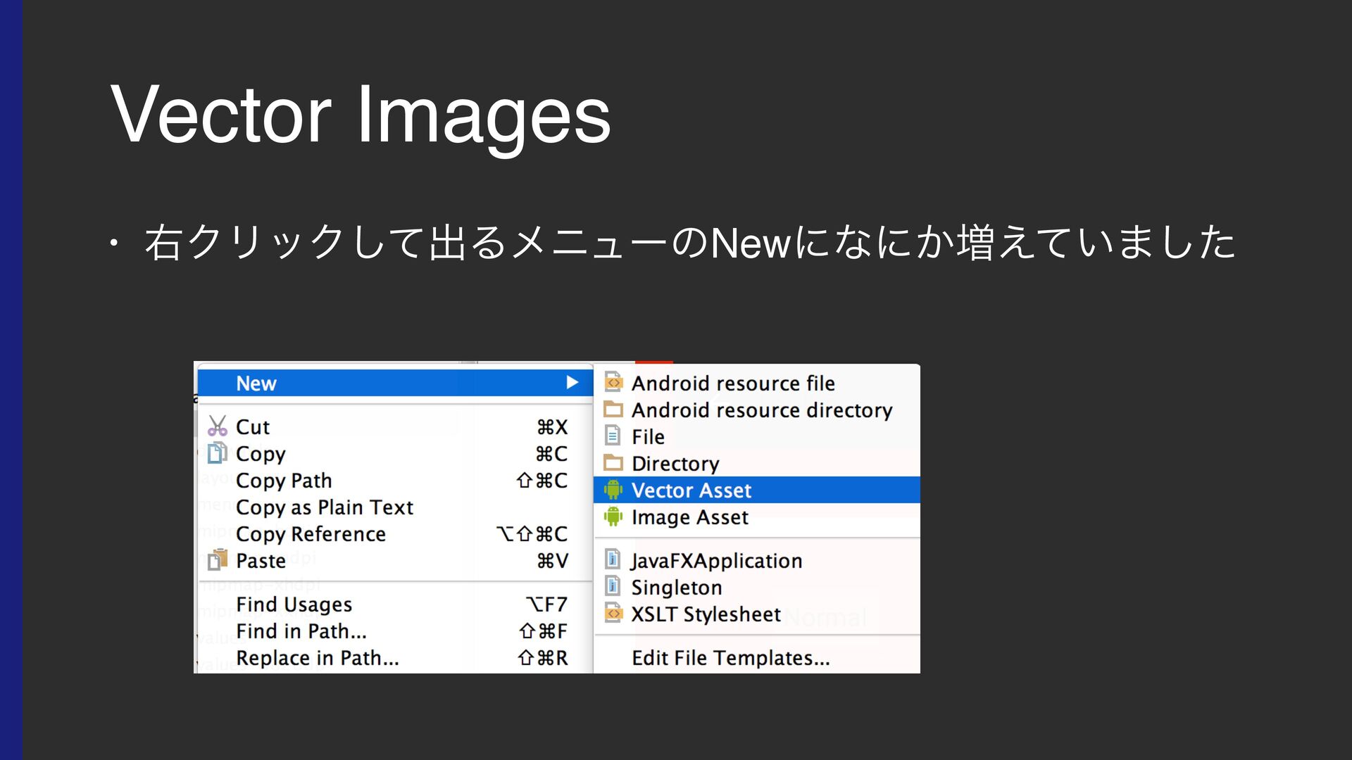Screen dimensions: 1352x760
Task: Select Find in Path... menu item
Action: (395, 631)
